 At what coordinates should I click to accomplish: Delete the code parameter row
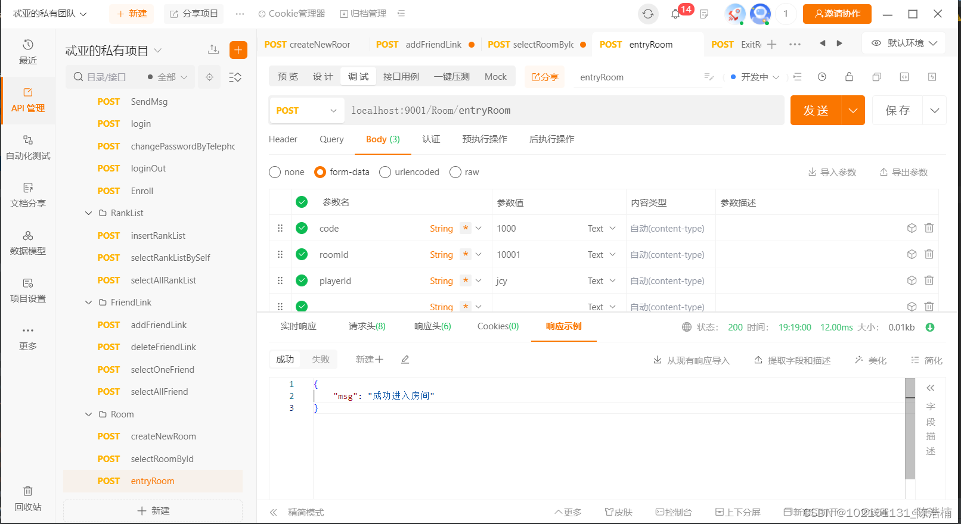pyautogui.click(x=929, y=228)
